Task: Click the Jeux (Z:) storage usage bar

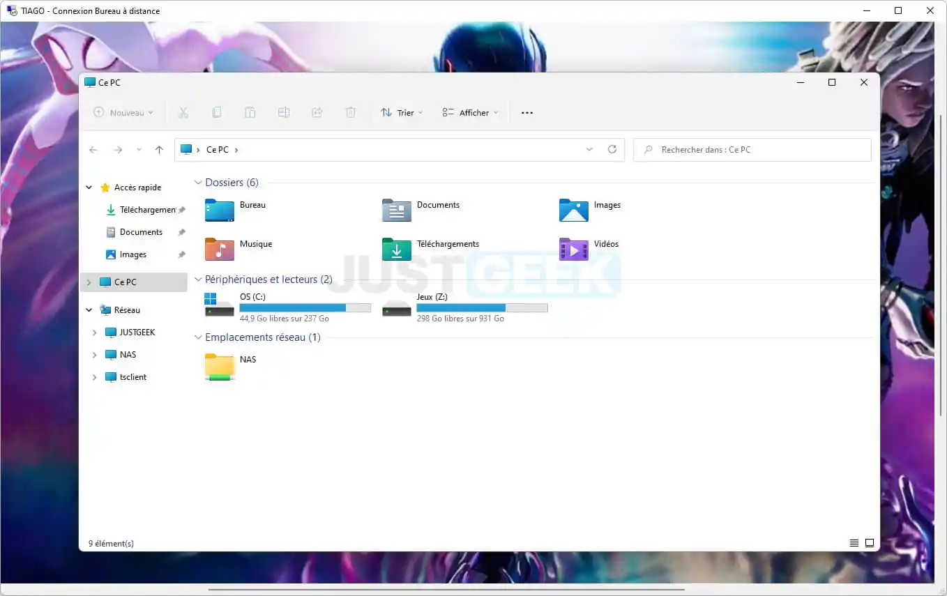Action: 482,307
